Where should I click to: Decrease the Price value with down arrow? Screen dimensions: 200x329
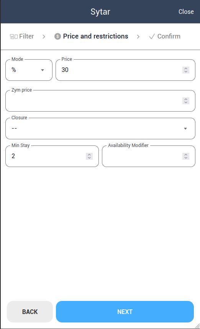click(186, 72)
